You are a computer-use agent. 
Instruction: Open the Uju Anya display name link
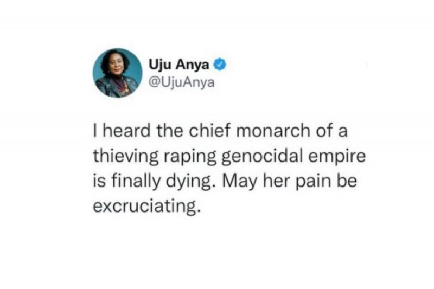(179, 65)
